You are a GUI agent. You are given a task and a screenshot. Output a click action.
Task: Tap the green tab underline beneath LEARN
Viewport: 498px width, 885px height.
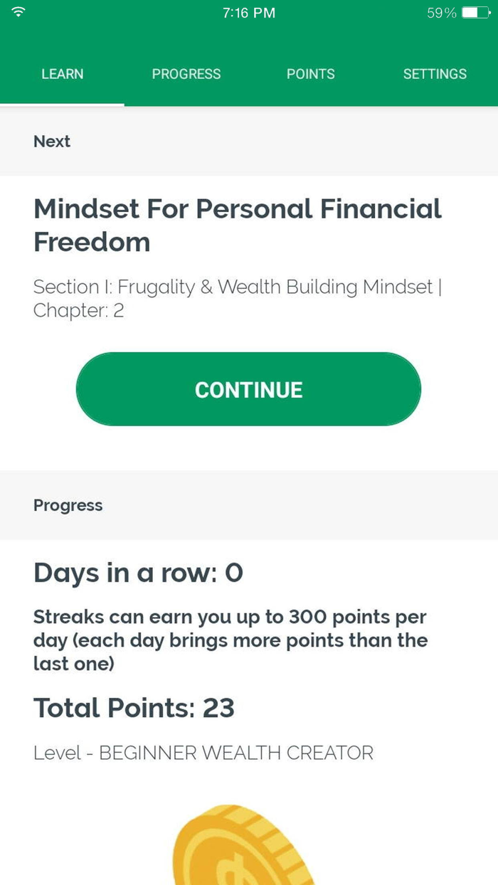tap(63, 105)
